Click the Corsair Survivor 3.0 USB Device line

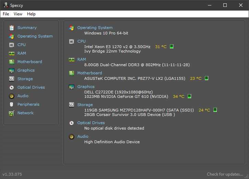click(x=129, y=115)
